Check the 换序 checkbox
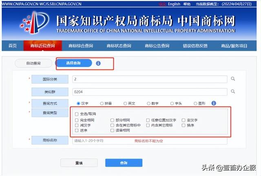 point(184,125)
